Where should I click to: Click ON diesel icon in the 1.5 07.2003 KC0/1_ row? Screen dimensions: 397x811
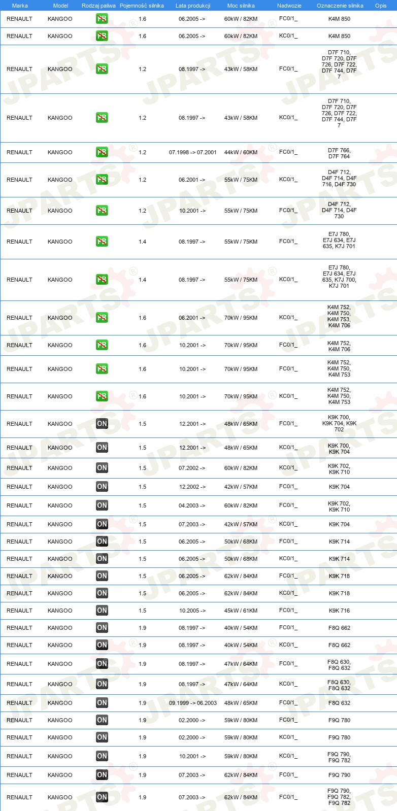[x=102, y=524]
